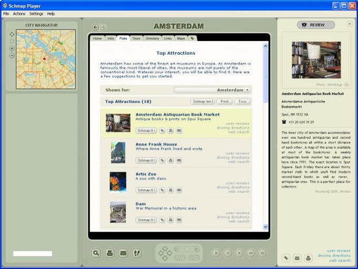Click the Print button beside Top Attractions
This screenshot has width=358, height=269.
(x=224, y=101)
